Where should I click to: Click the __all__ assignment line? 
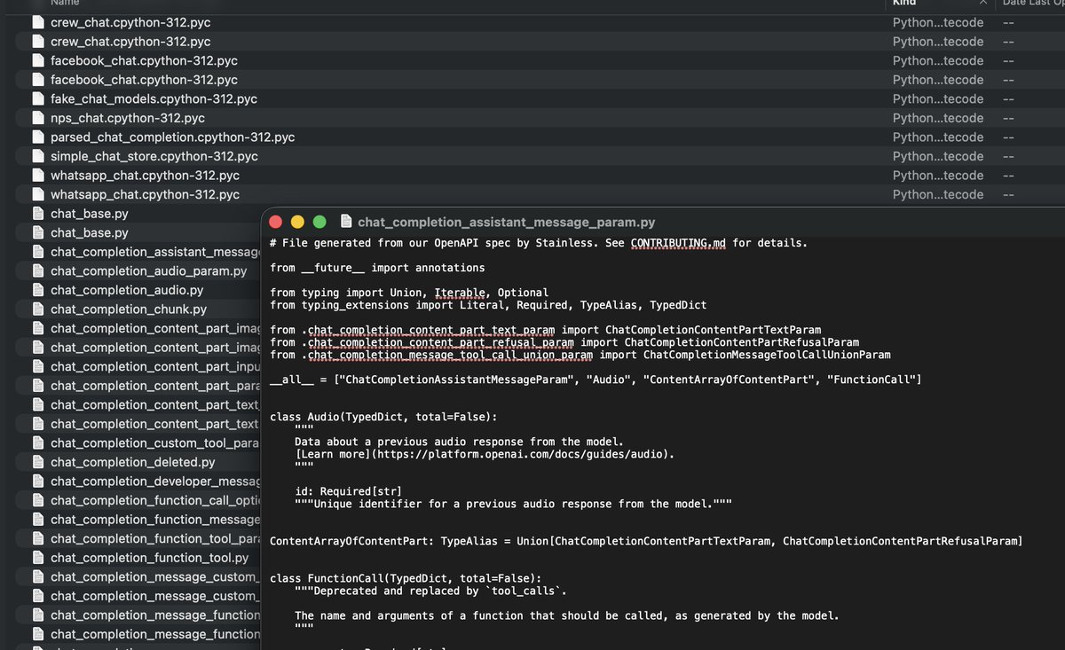pyautogui.click(x=596, y=380)
